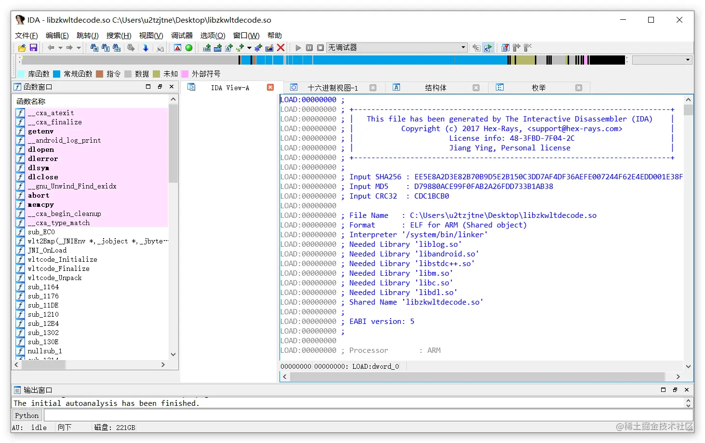Click the create ASCII string 'A' icon
705x443 pixels.
(229, 48)
